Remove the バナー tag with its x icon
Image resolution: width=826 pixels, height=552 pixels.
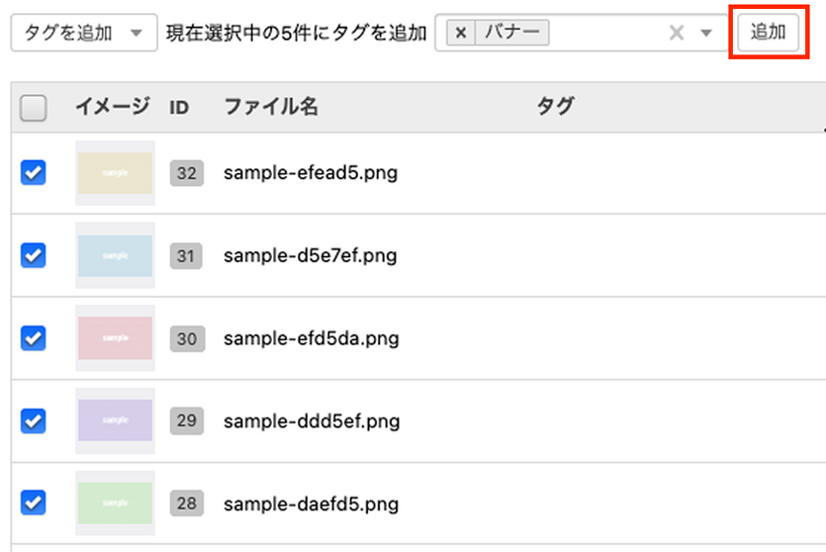pyautogui.click(x=460, y=33)
